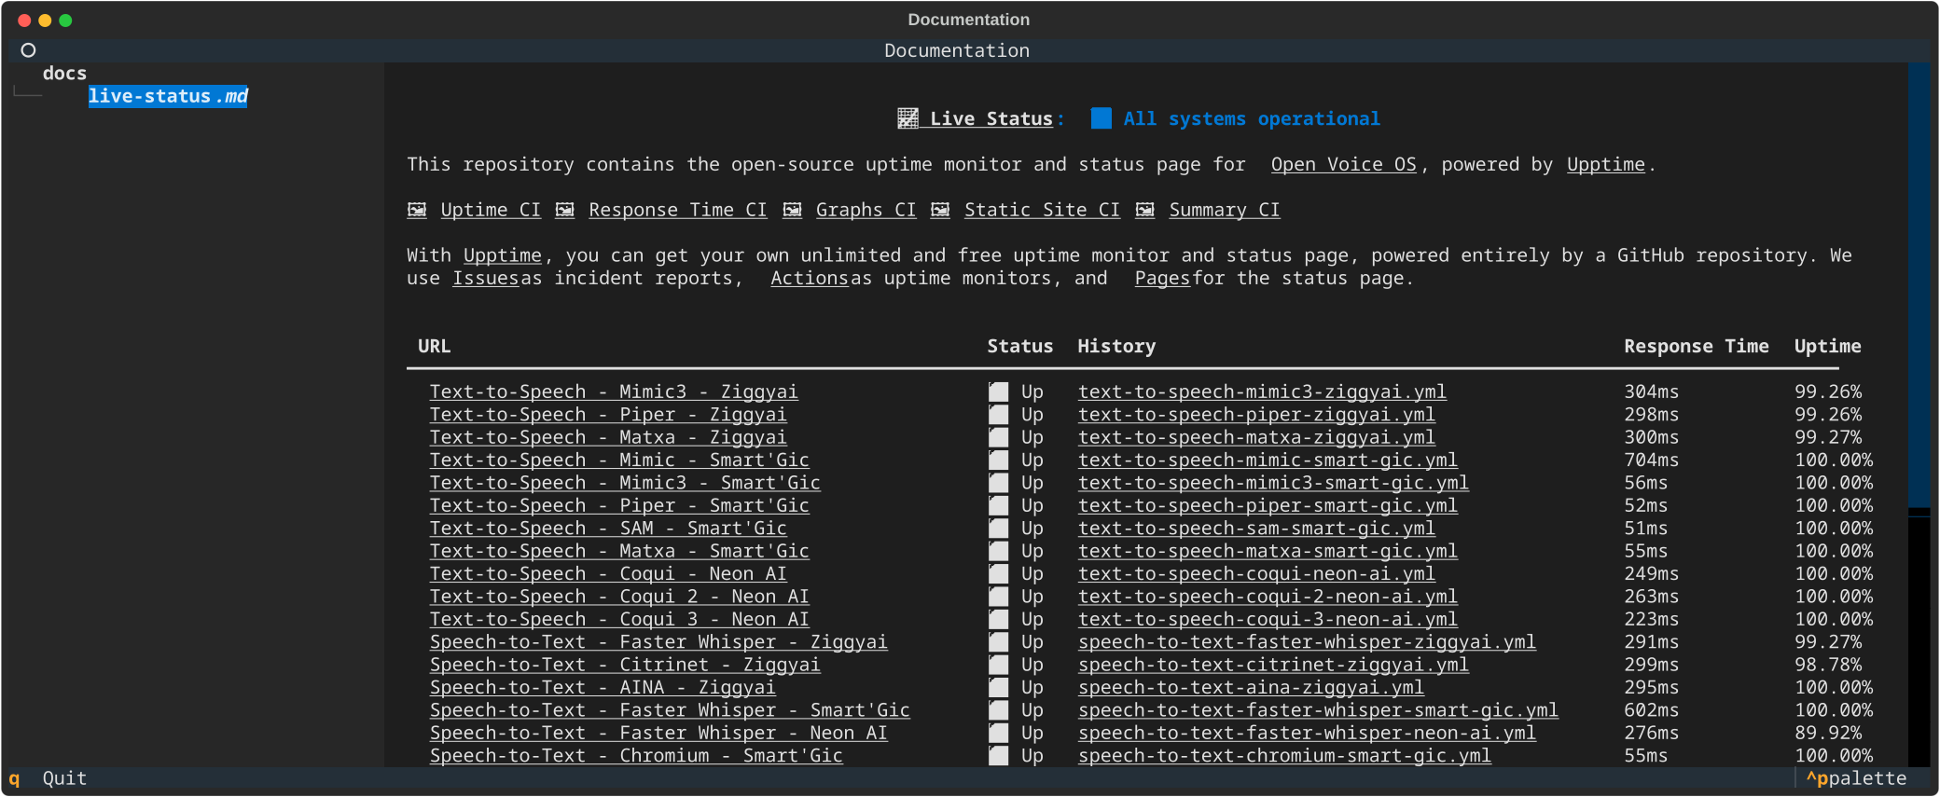Click the status icon in the Citrinet - Ziggyai row
The width and height of the screenshot is (1940, 797).
click(x=999, y=665)
